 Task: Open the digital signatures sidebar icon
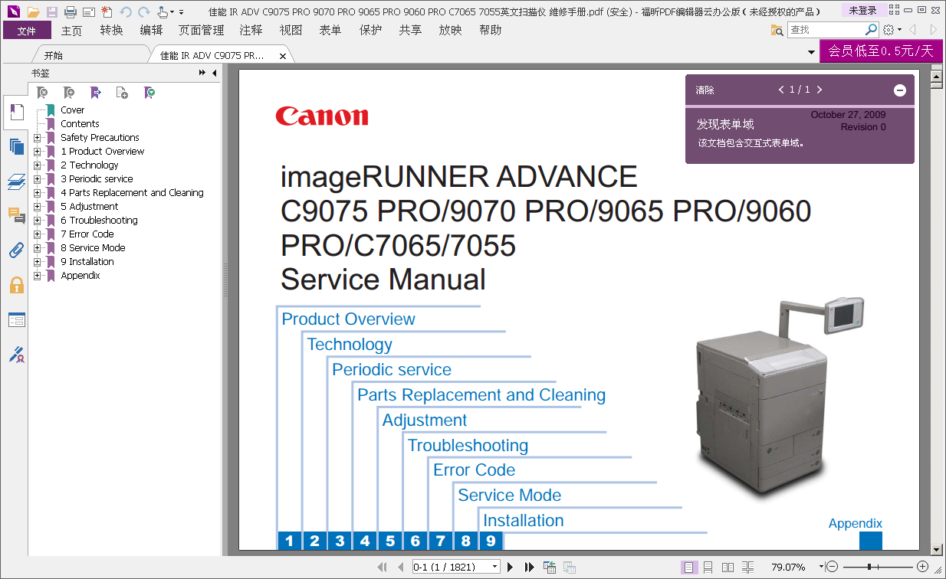point(16,355)
